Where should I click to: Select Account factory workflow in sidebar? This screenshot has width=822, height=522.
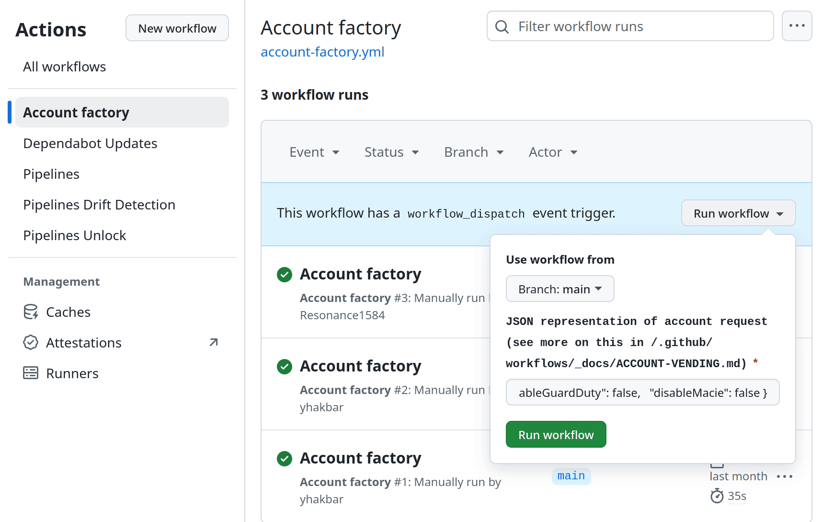coord(122,113)
